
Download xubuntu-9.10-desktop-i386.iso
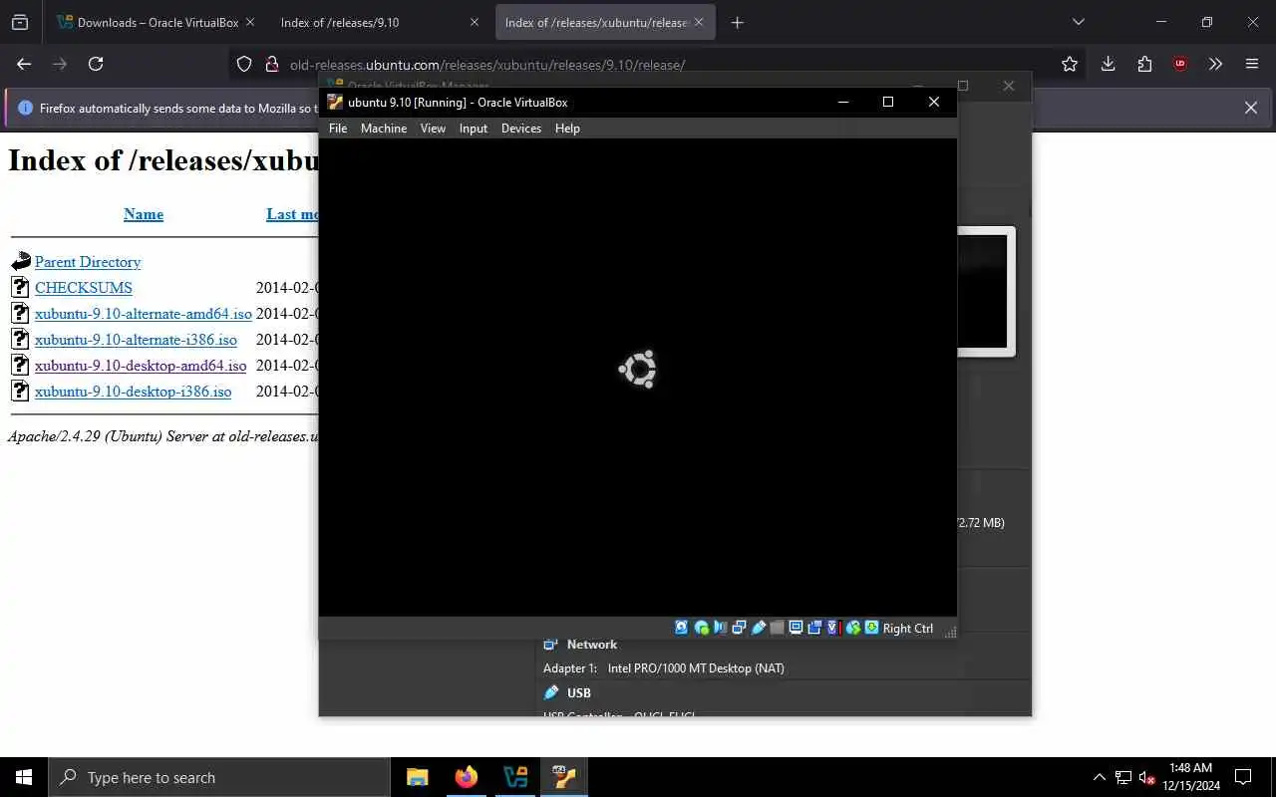133,392
